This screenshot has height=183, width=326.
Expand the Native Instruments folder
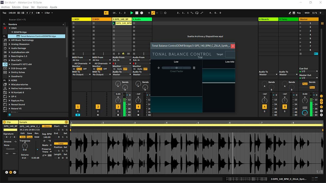tap(10, 88)
